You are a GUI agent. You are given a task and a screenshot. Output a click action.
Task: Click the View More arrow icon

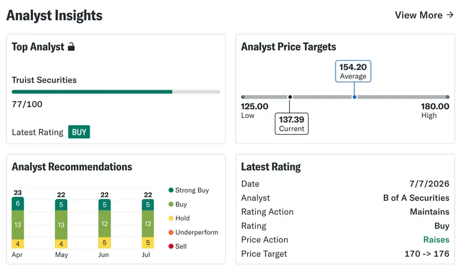click(x=450, y=15)
